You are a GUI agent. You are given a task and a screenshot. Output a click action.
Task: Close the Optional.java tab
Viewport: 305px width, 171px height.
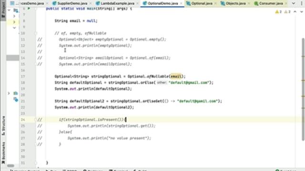[x=215, y=3]
